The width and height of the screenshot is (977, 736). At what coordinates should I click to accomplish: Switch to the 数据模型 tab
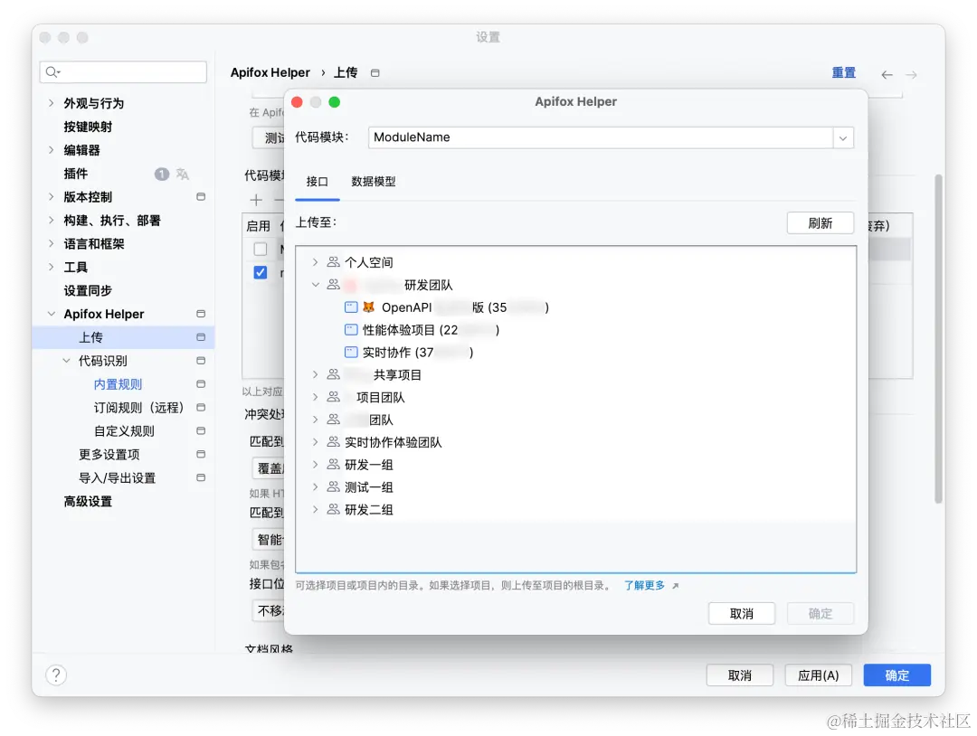373,181
